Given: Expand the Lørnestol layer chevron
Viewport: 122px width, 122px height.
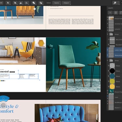Looking at the screenshot, I should tap(108, 31).
